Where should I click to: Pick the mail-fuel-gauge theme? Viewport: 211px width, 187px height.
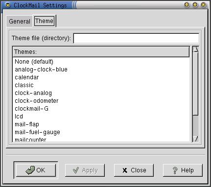coord(37,132)
